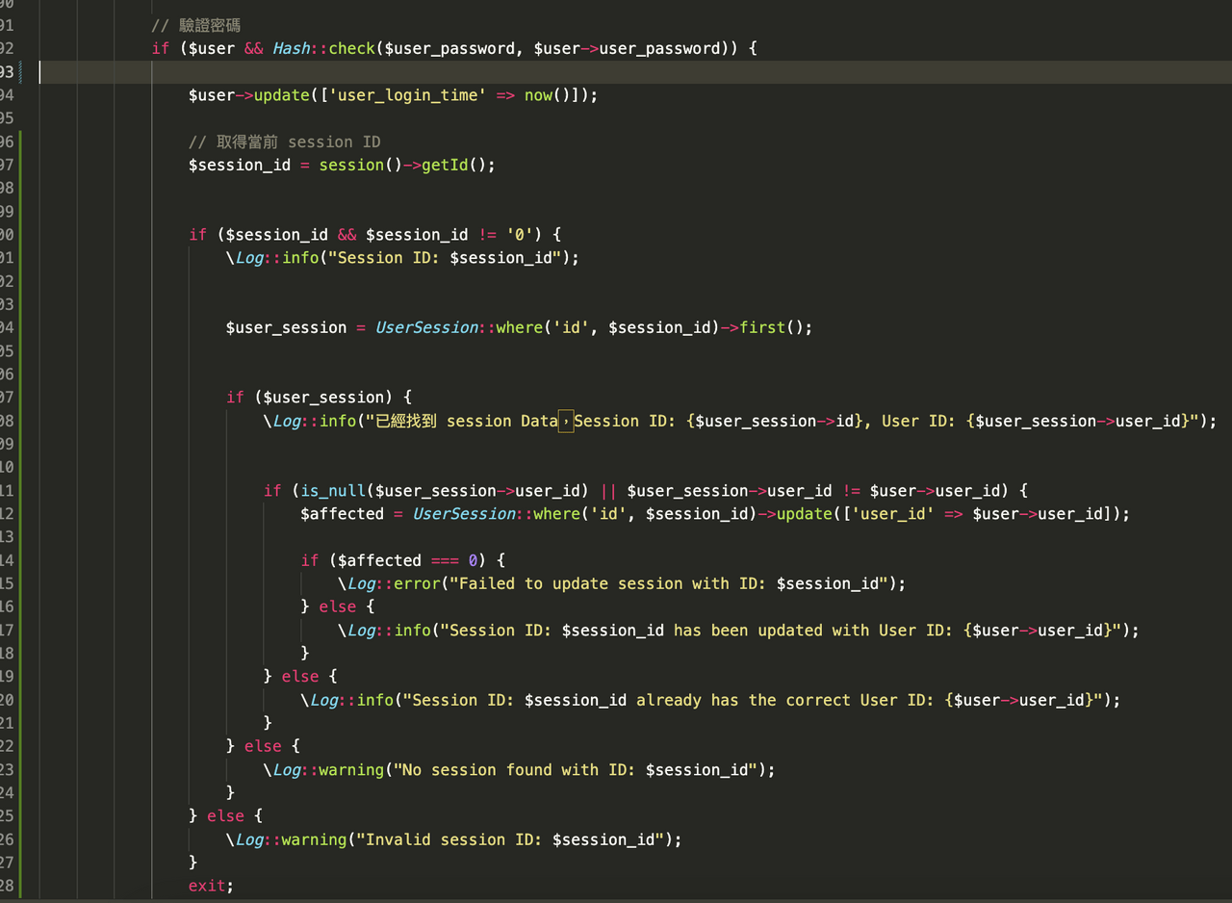Click the comment '// 取得當前 session ID'

point(285,142)
